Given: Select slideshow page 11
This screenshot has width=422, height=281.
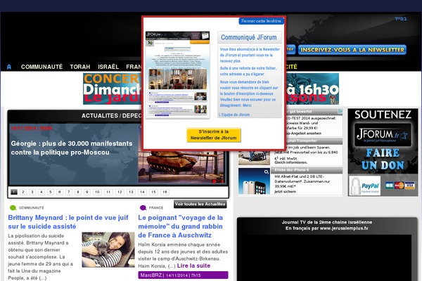Looking at the screenshot, I should [108, 192].
